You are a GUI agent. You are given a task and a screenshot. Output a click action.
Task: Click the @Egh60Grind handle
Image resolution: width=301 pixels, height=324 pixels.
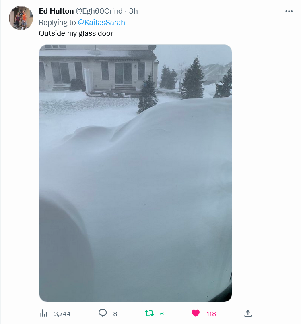tap(99, 11)
